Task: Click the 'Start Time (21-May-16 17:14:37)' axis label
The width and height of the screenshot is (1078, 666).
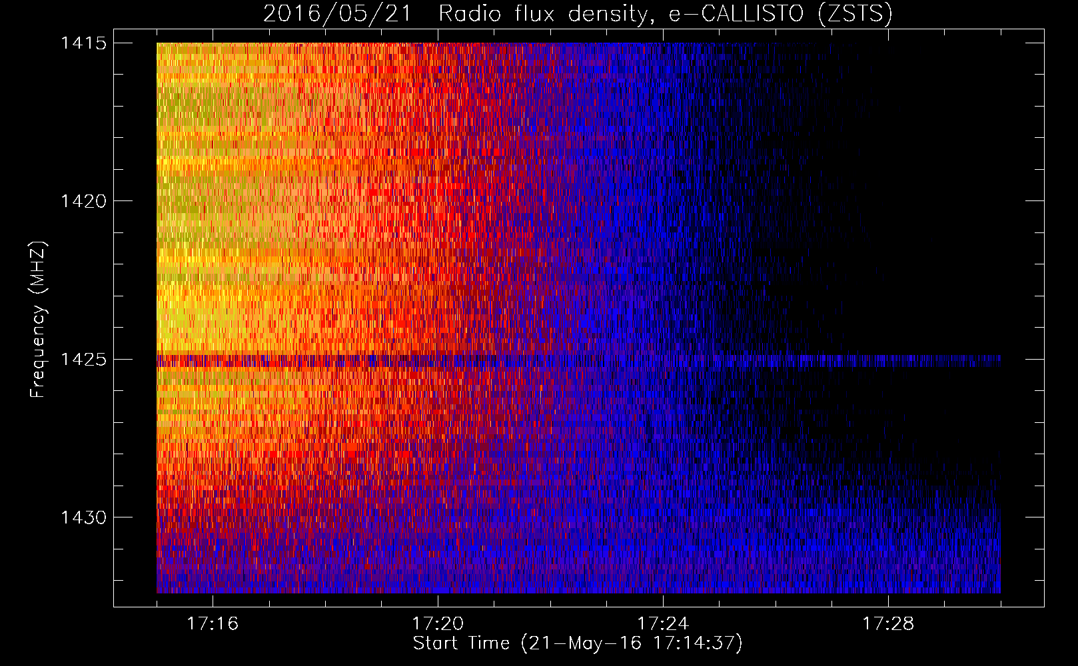Action: [x=578, y=643]
